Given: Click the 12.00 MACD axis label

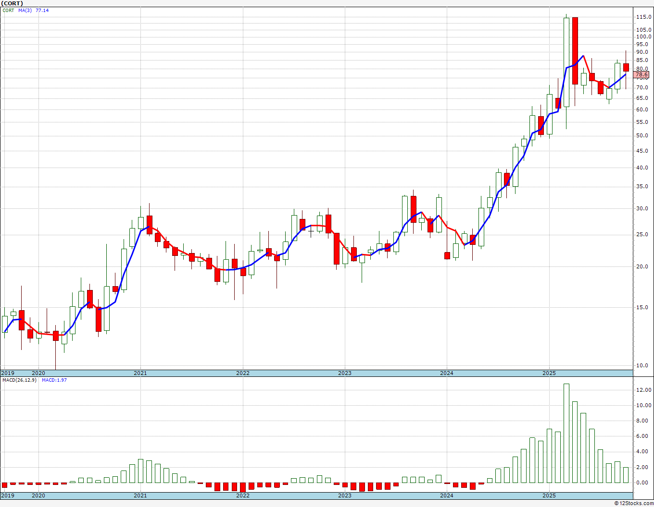Looking at the screenshot, I should coord(644,390).
